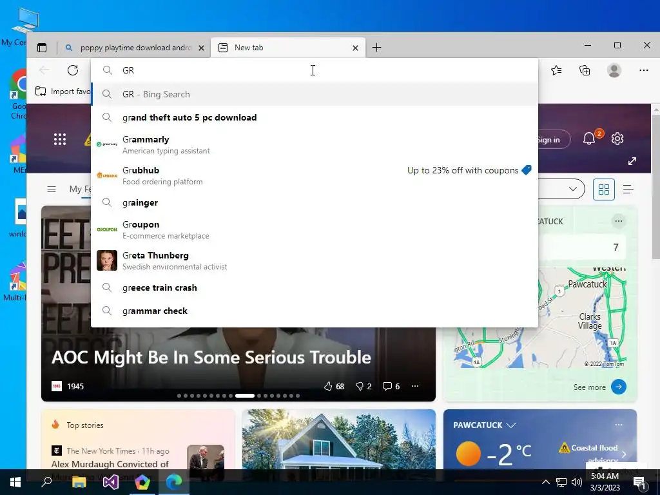Switch feed to grid view

click(603, 189)
